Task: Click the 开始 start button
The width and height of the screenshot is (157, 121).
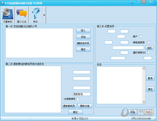Action: [132, 112]
